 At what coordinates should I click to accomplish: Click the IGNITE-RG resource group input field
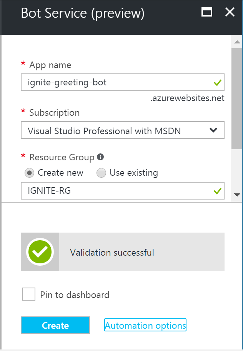(x=115, y=191)
